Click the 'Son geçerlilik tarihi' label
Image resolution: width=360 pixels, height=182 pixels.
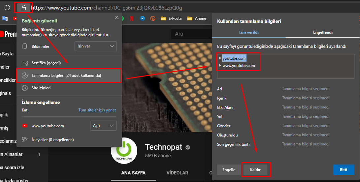point(234,144)
